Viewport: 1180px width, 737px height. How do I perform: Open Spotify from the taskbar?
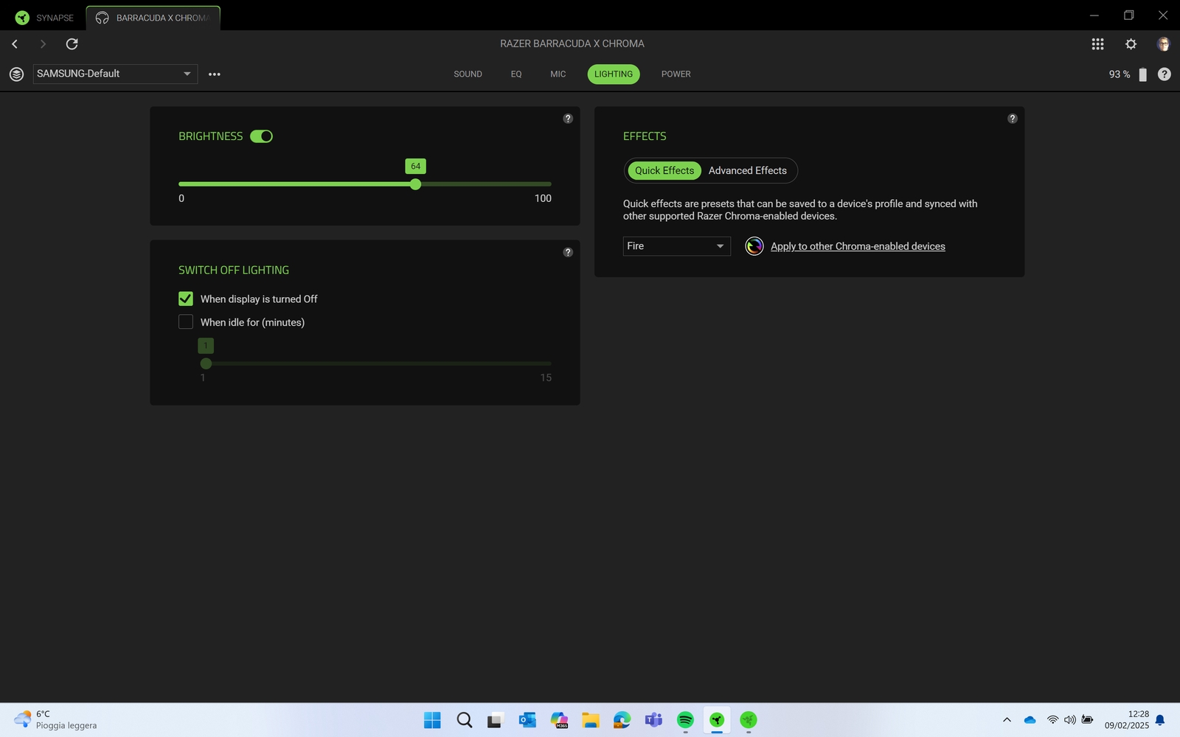click(685, 720)
